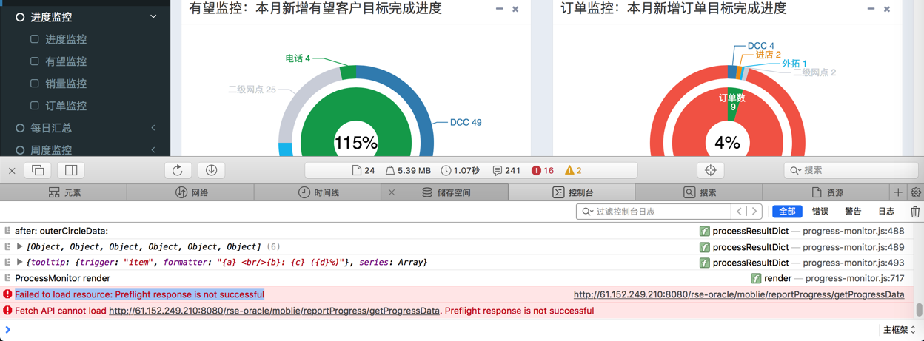Open the 有望监控 sidebar item
Viewport: 924px width, 341px height.
[66, 61]
